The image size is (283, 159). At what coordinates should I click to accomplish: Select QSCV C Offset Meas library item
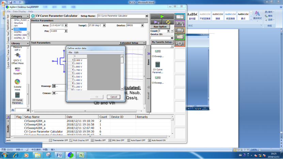point(17,59)
